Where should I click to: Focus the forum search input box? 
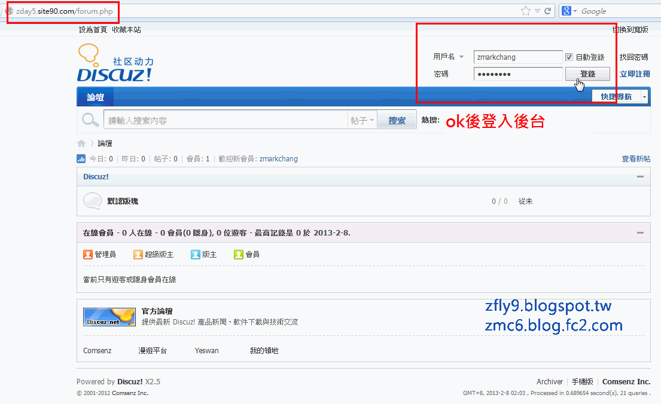[226, 121]
